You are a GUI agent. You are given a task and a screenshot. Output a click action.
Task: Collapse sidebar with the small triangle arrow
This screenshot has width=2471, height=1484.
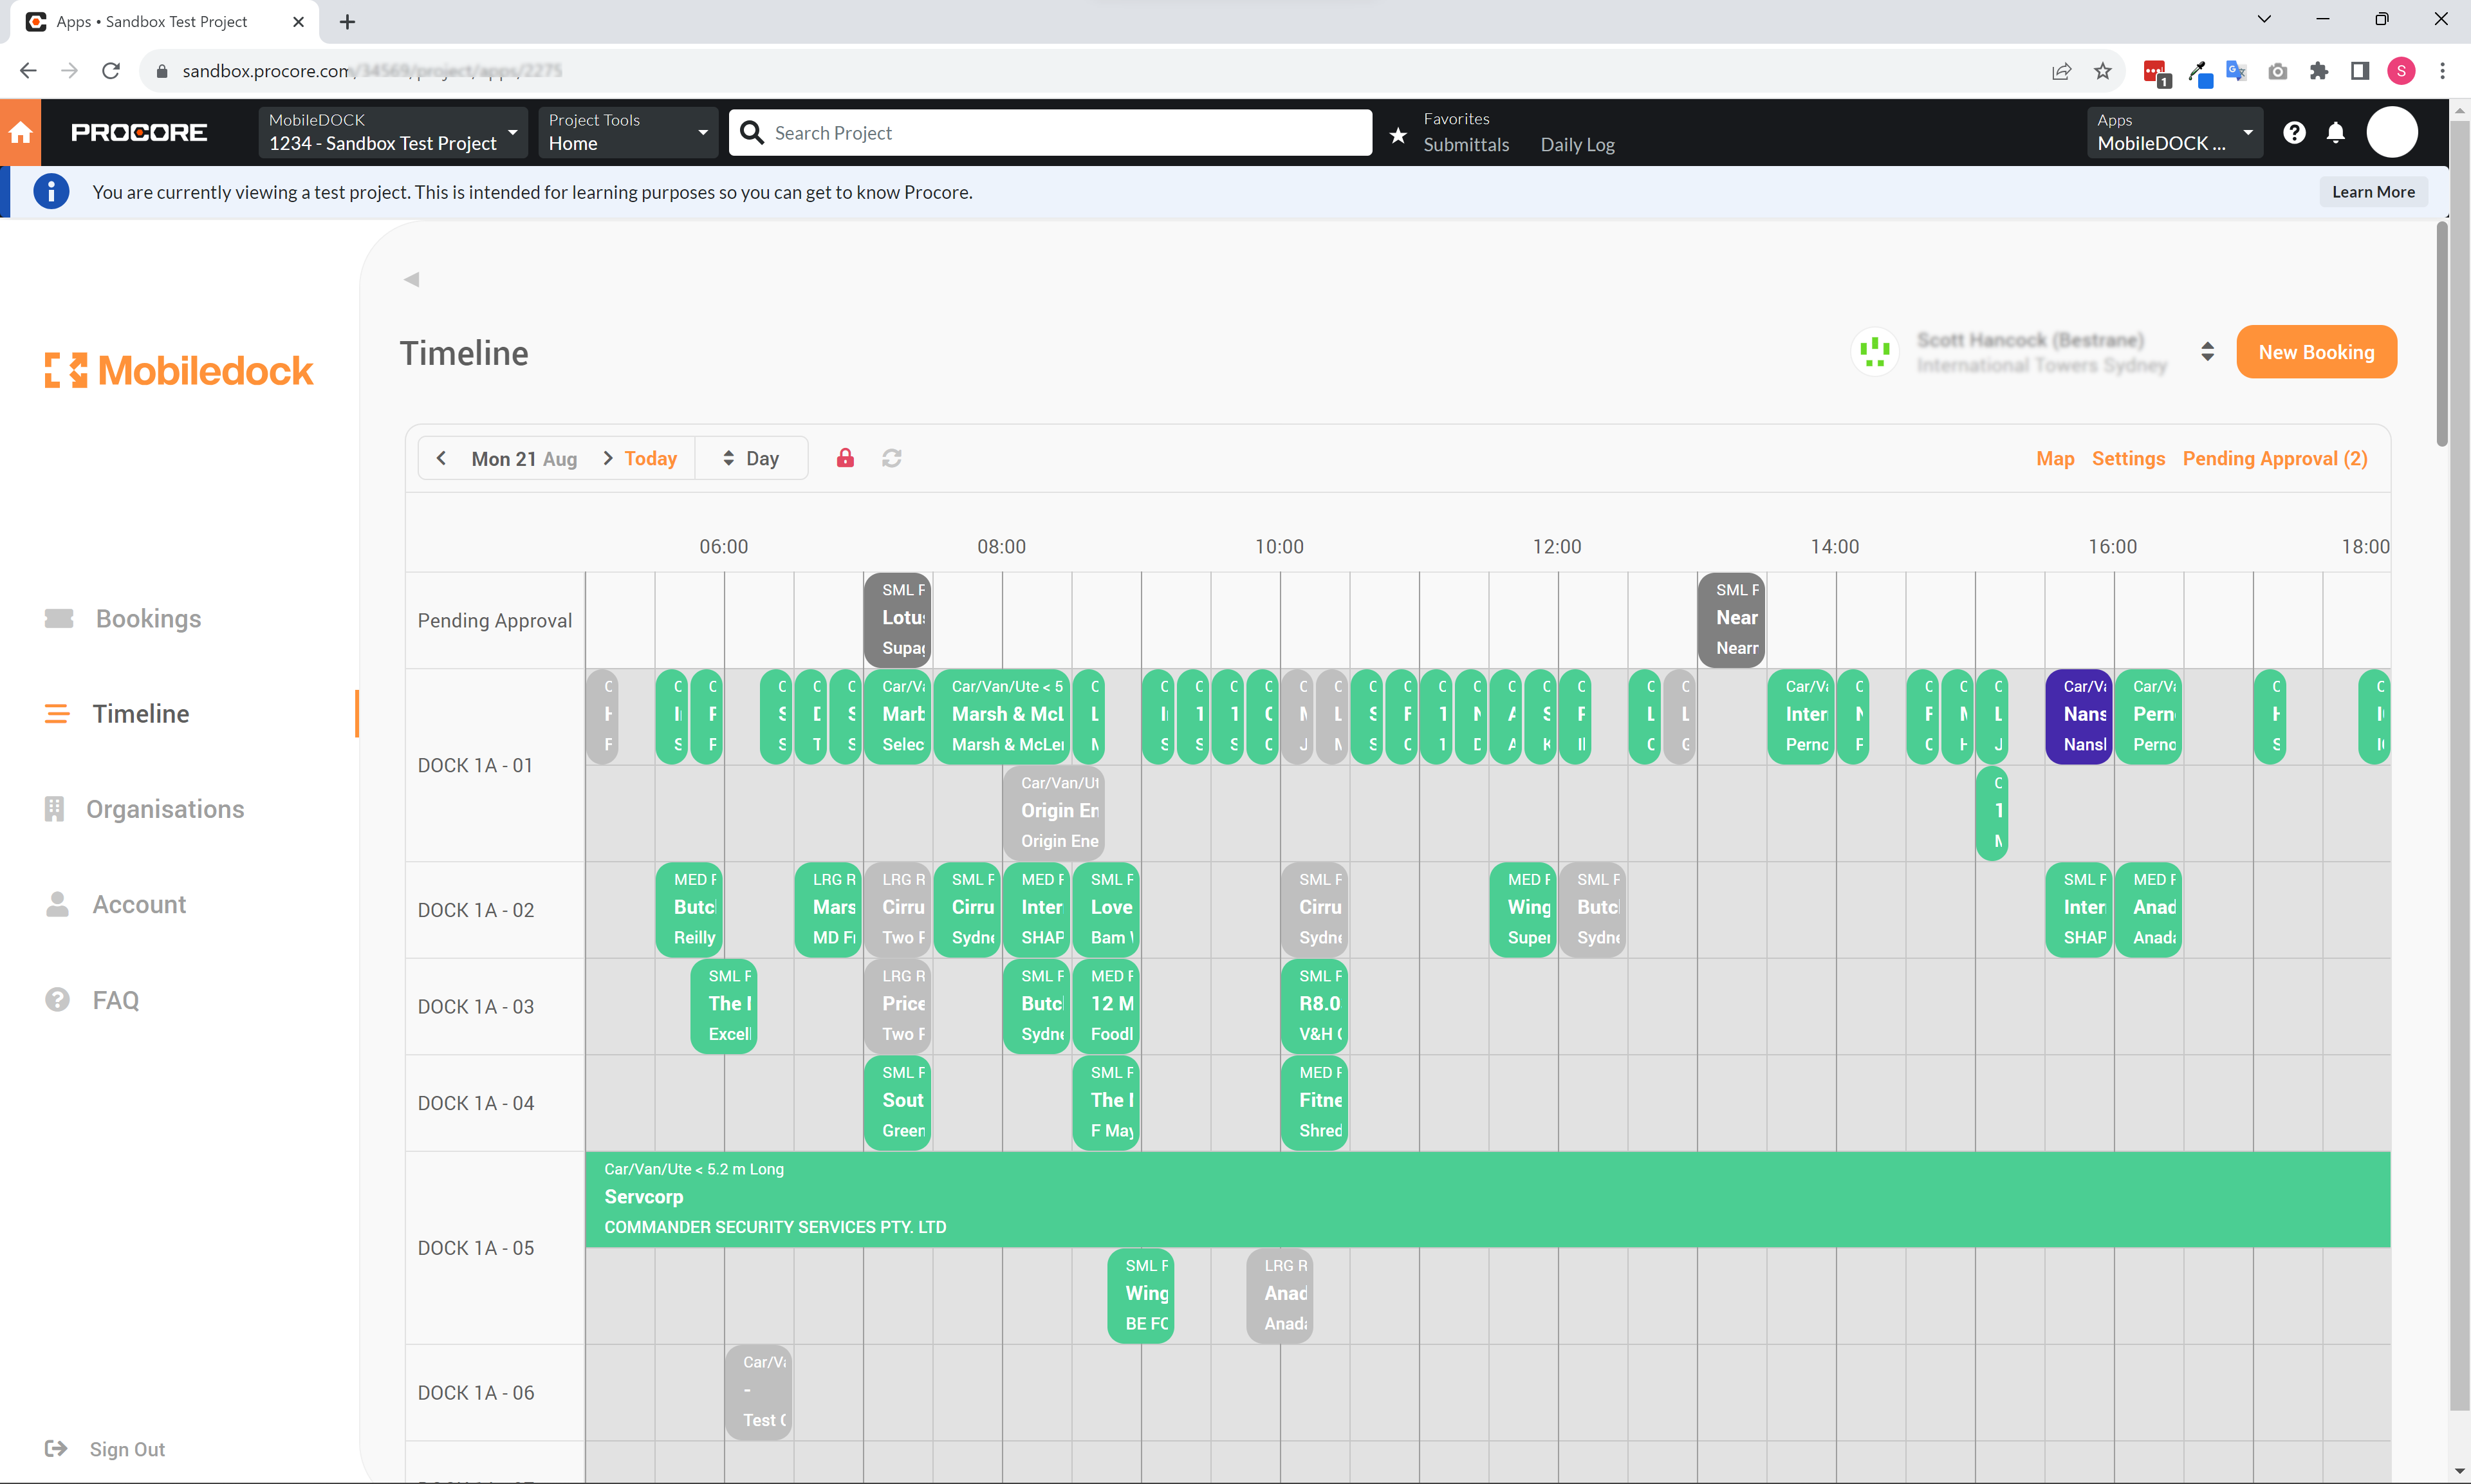(x=412, y=280)
